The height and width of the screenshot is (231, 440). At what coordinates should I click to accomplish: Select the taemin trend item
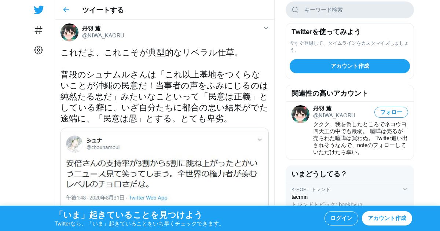pos(350,197)
